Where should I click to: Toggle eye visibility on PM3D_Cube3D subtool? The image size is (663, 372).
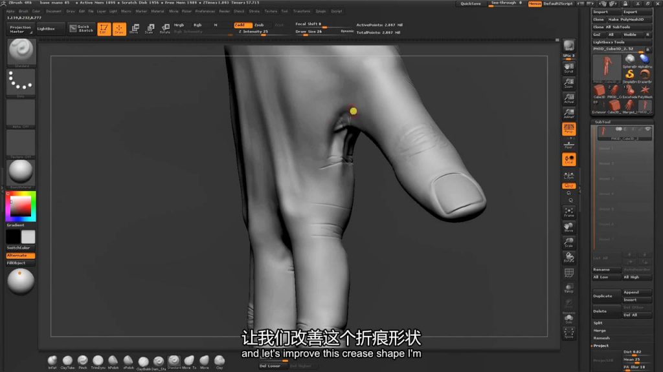647,129
